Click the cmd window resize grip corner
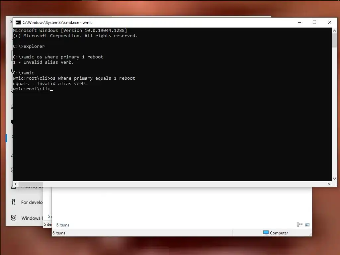The height and width of the screenshot is (255, 340). click(x=335, y=185)
